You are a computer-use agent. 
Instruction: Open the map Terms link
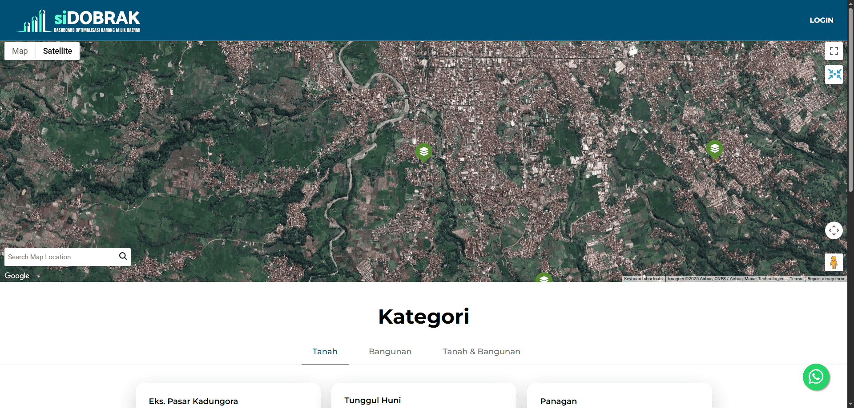click(796, 279)
